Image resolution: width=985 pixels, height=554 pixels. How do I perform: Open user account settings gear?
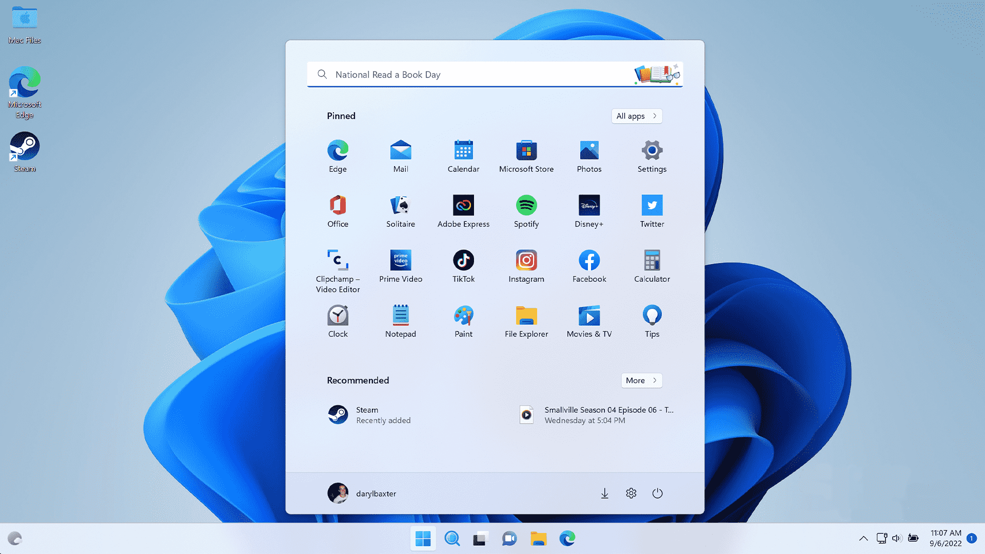pyautogui.click(x=631, y=493)
